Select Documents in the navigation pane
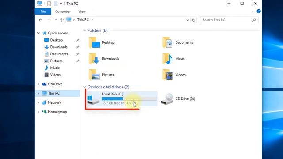Screen dimensions: 283x159 [x=59, y=54]
